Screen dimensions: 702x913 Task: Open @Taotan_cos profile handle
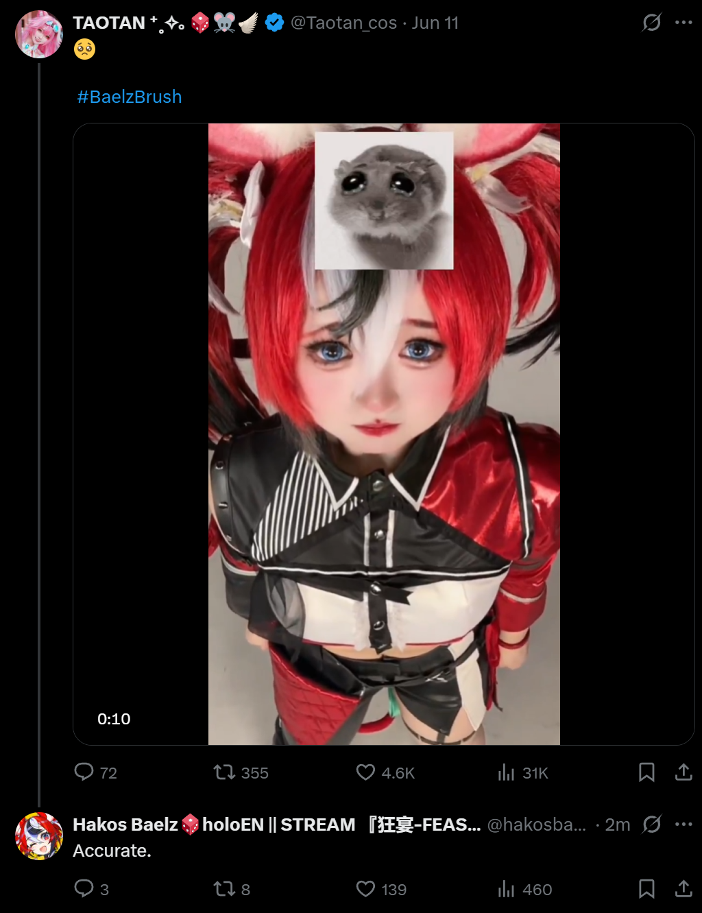(x=343, y=23)
